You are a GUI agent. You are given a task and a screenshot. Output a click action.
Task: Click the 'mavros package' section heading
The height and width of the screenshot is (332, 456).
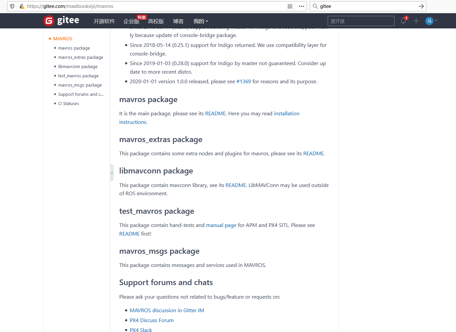click(148, 99)
